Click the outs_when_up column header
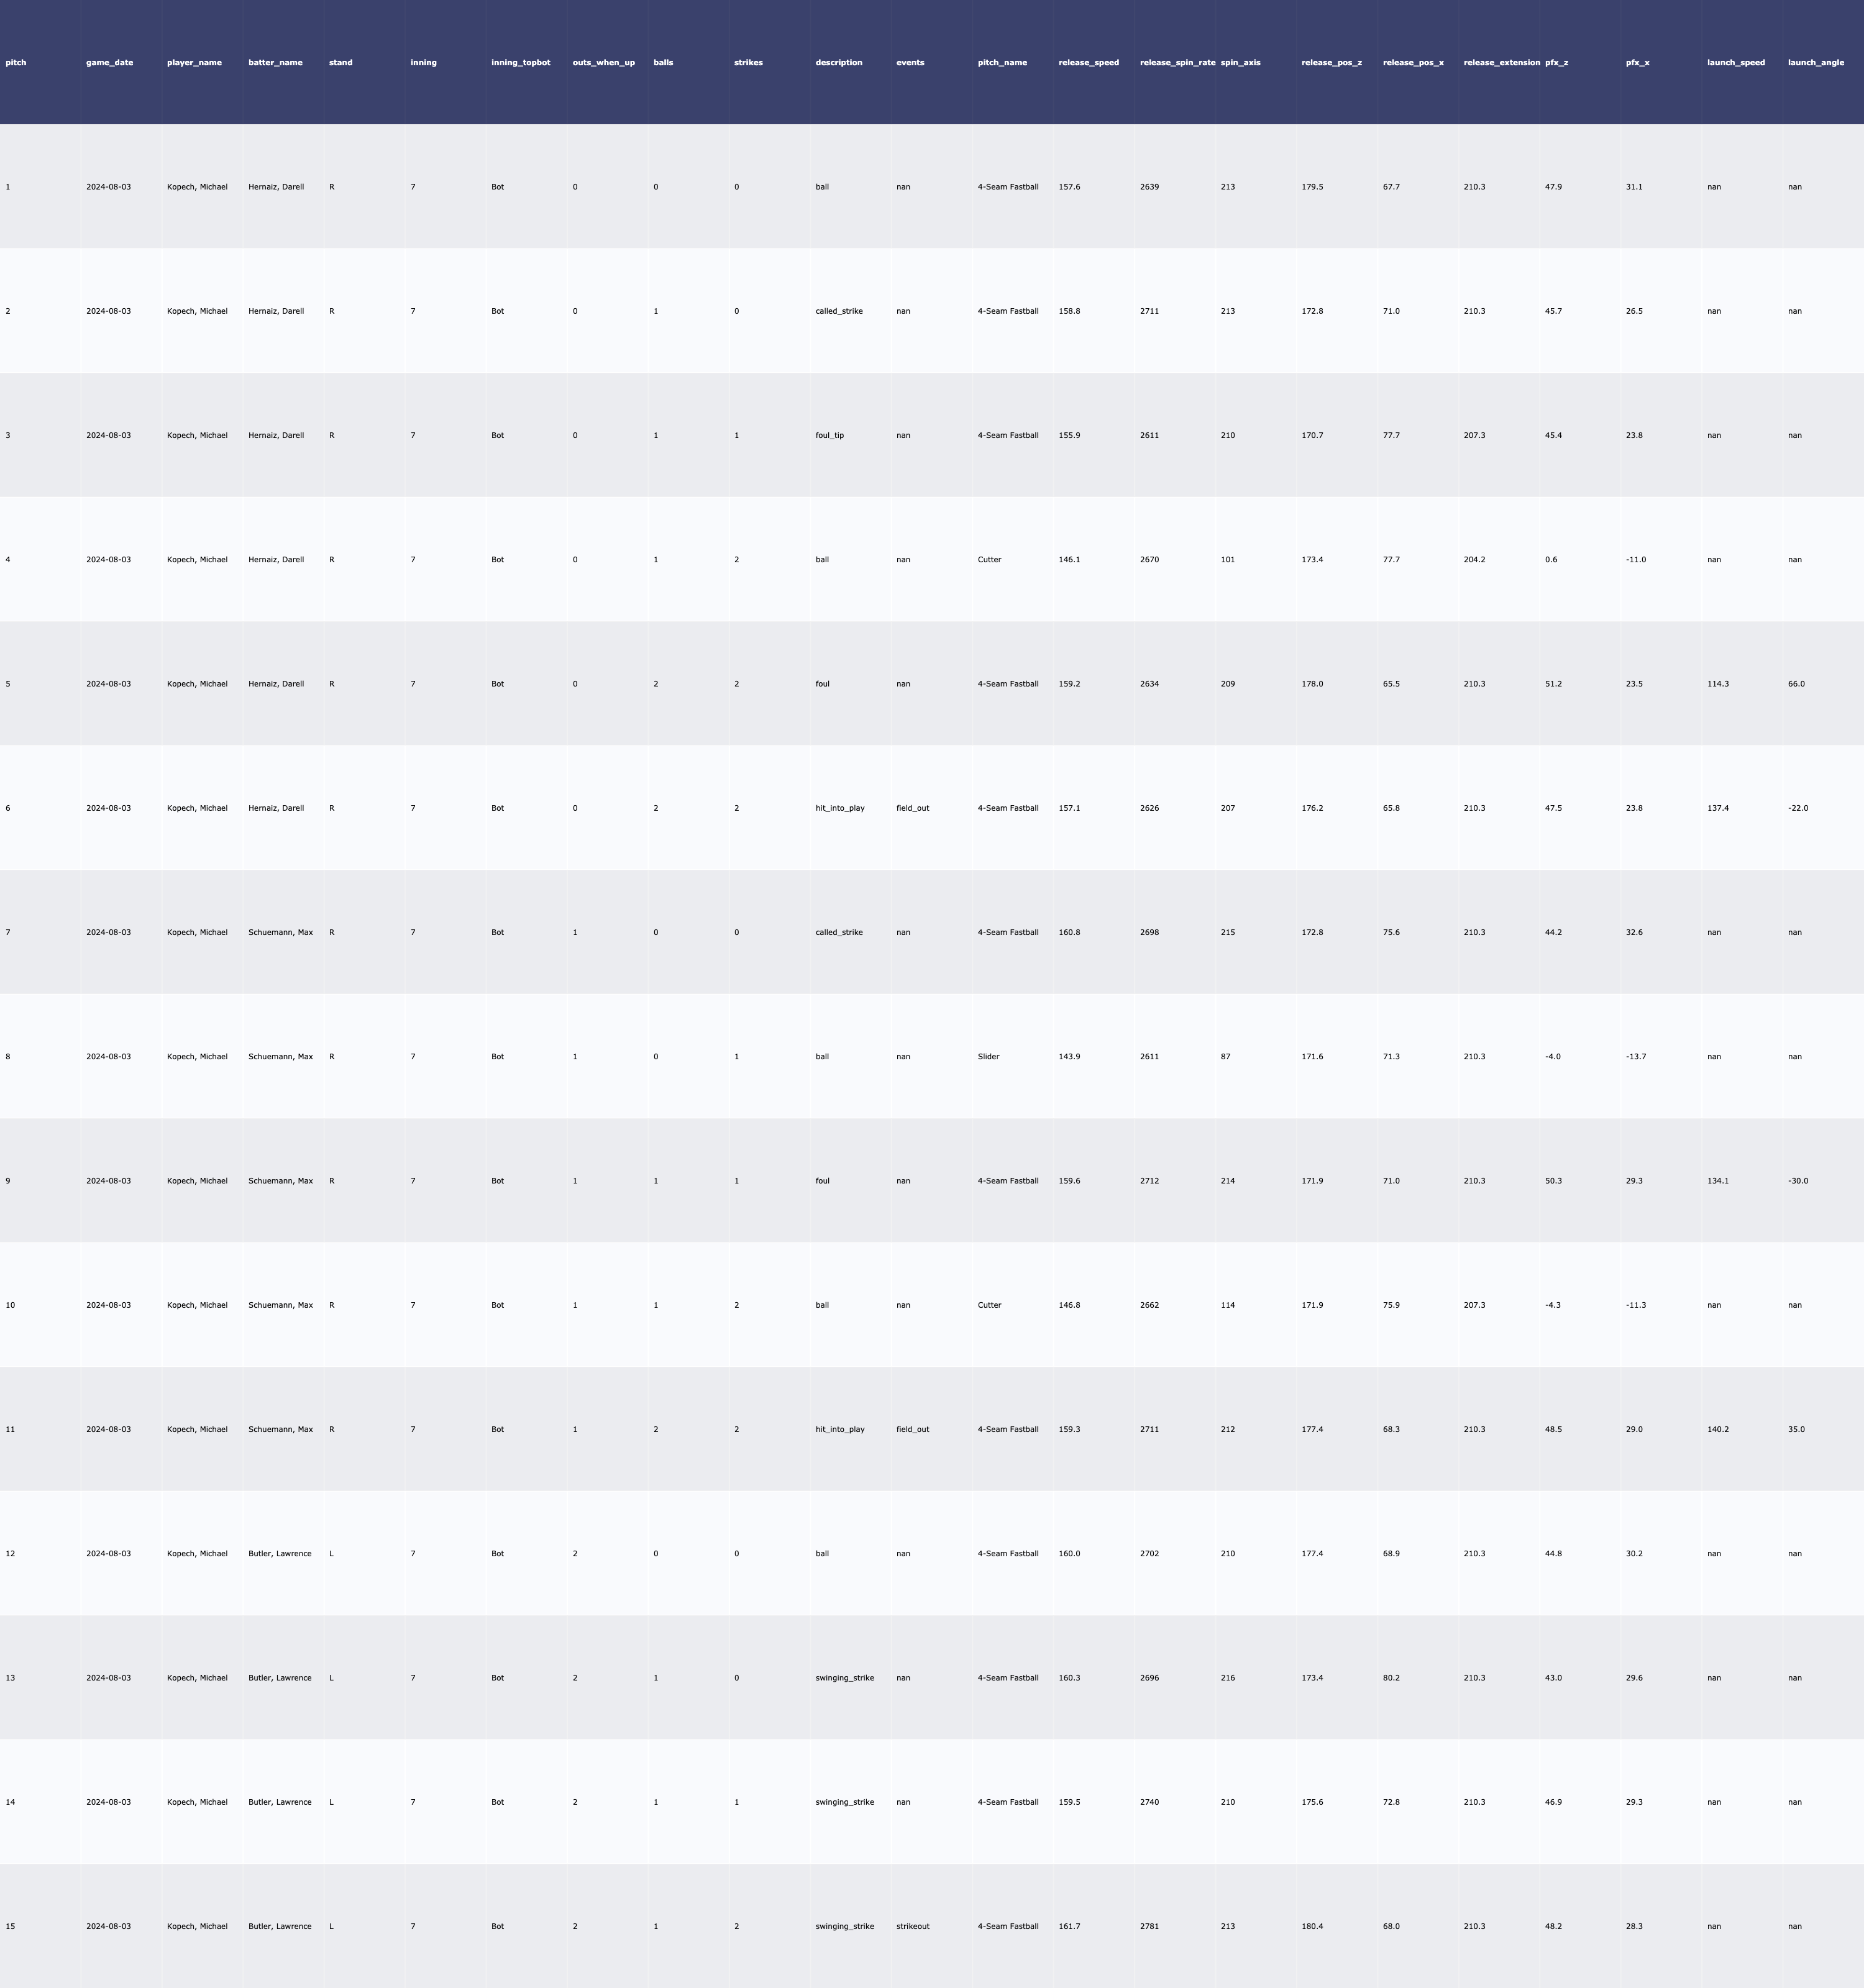Image resolution: width=1864 pixels, height=1988 pixels. coord(603,62)
